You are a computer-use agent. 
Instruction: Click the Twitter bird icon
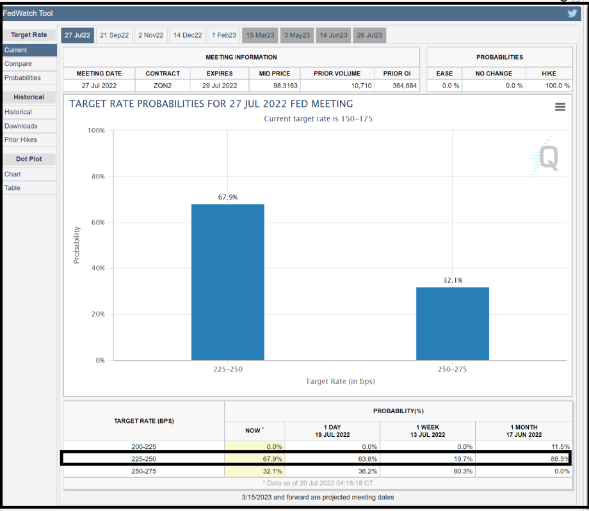point(572,13)
